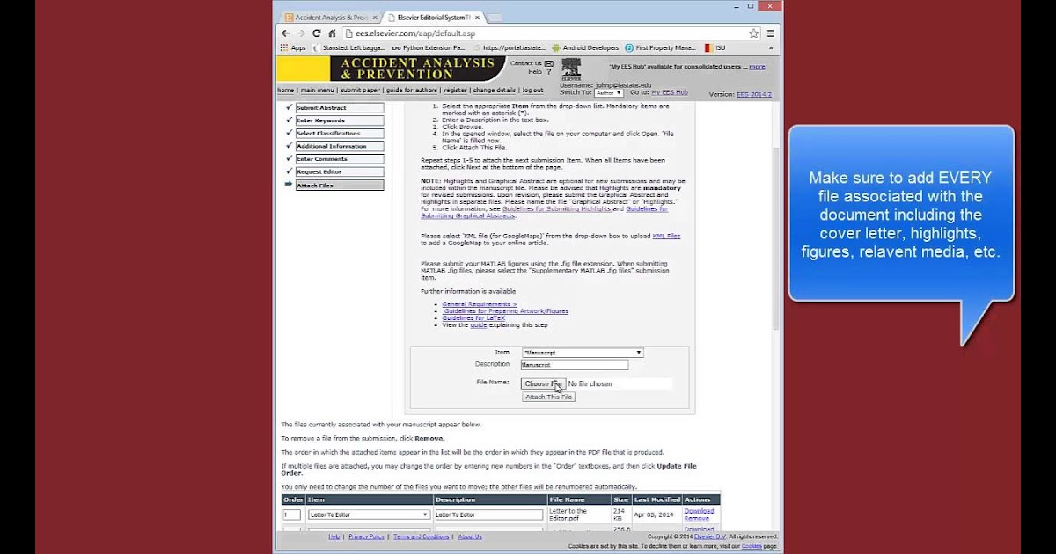Open the Privacy Policy footer link
Screen dimensions: 1056x554
[x=366, y=536]
